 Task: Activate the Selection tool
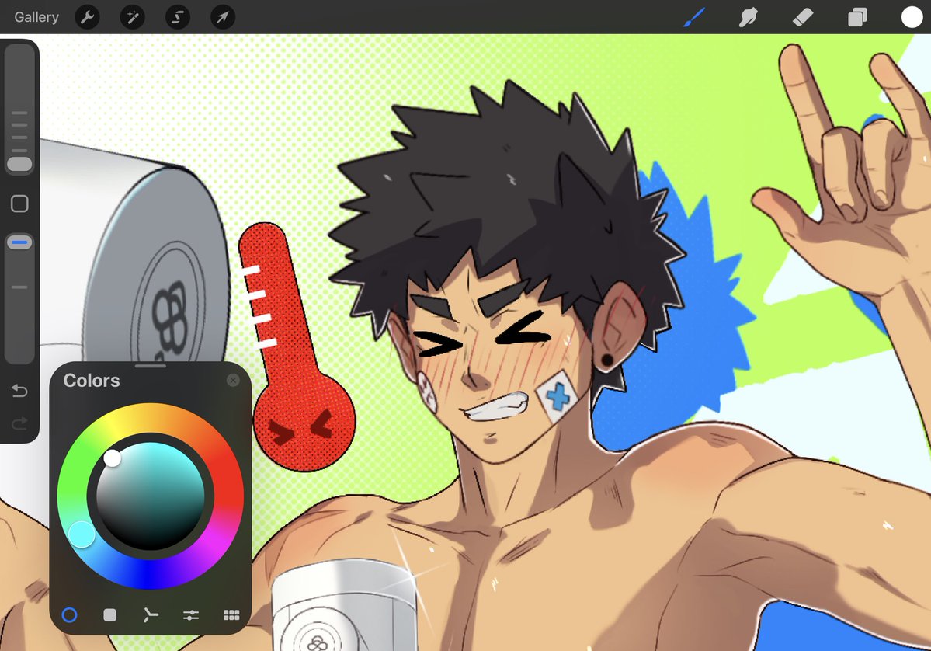tap(178, 17)
